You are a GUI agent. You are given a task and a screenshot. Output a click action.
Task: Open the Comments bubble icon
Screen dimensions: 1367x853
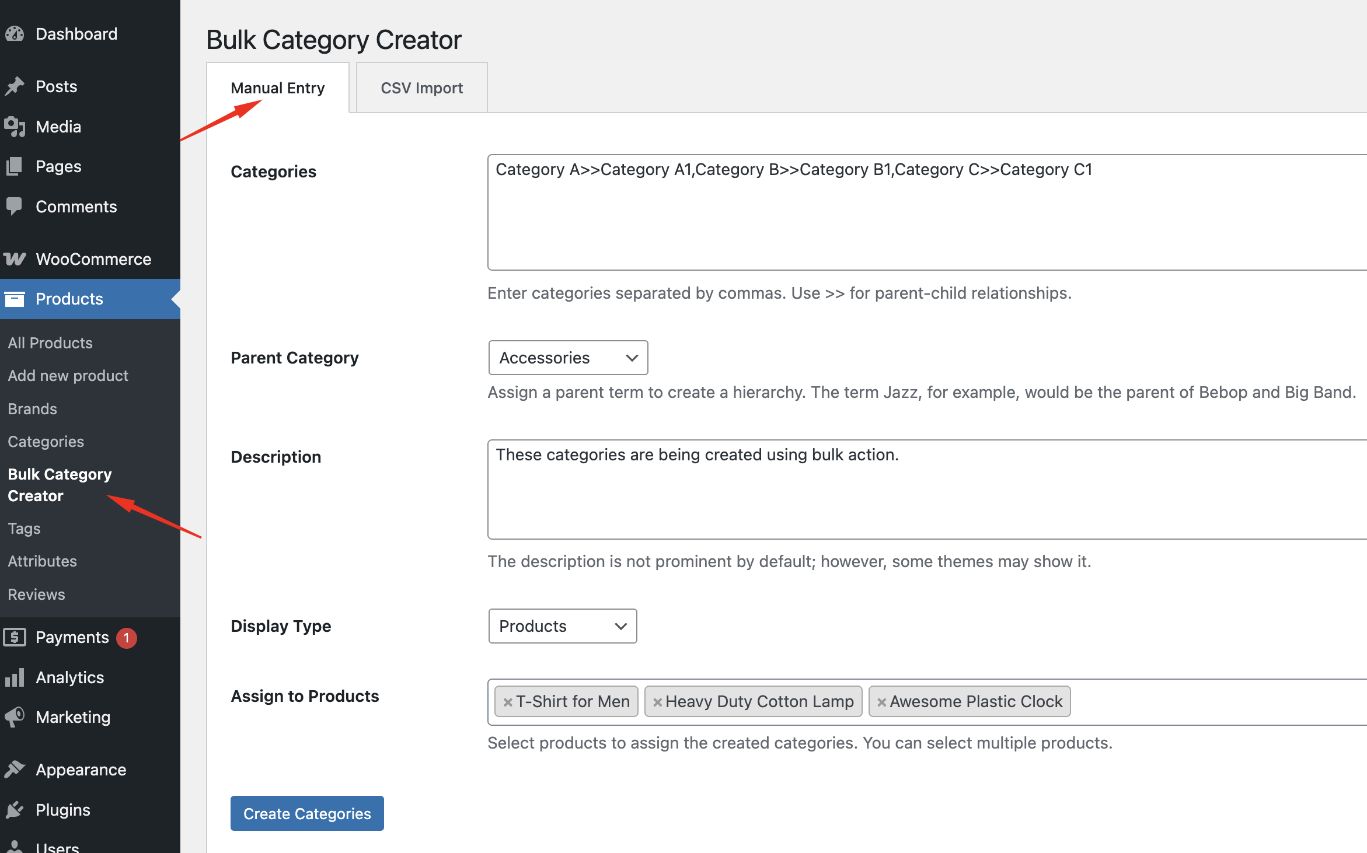point(15,206)
